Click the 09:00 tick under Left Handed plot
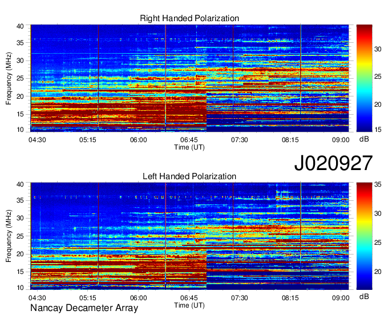The width and height of the screenshot is (388, 315). tap(341, 298)
